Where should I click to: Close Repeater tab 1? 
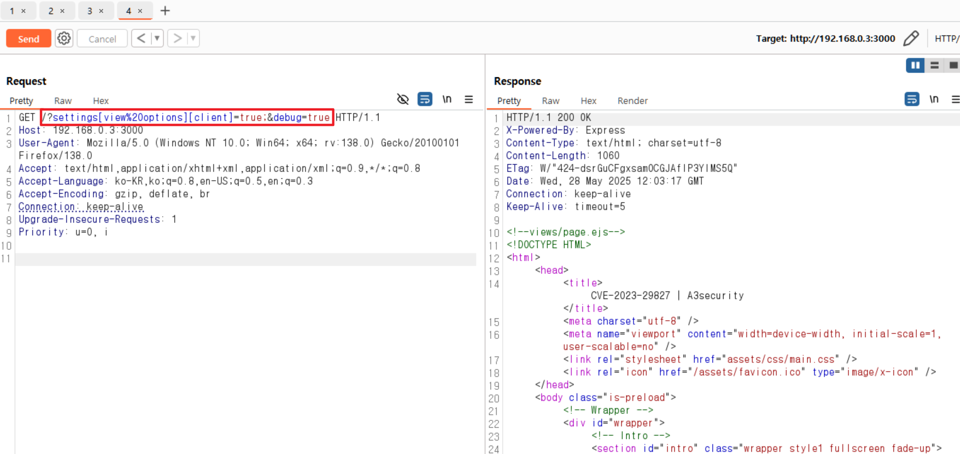point(24,11)
